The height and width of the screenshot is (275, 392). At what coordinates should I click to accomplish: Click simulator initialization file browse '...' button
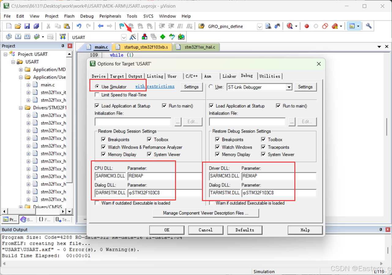point(178,122)
